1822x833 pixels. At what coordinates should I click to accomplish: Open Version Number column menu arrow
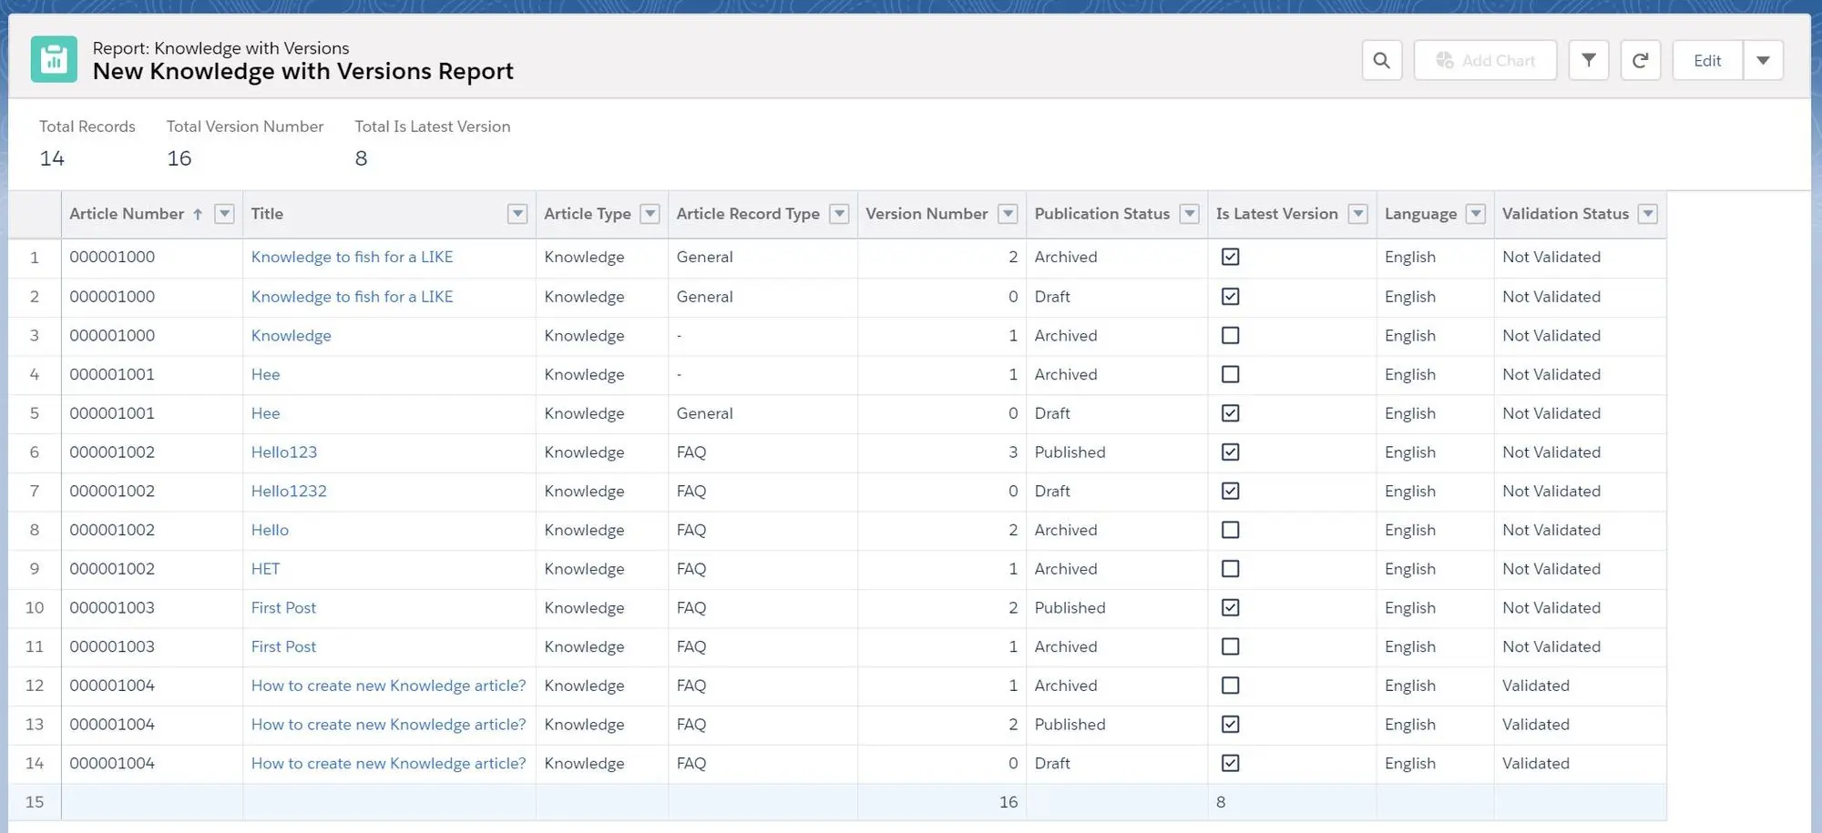pyautogui.click(x=1008, y=214)
